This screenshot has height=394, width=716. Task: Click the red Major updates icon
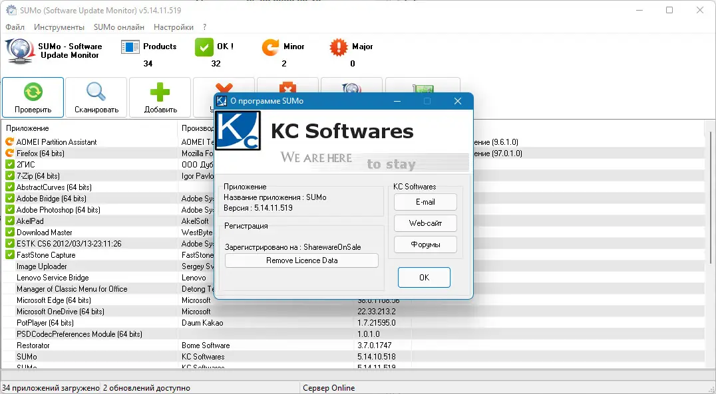point(338,47)
